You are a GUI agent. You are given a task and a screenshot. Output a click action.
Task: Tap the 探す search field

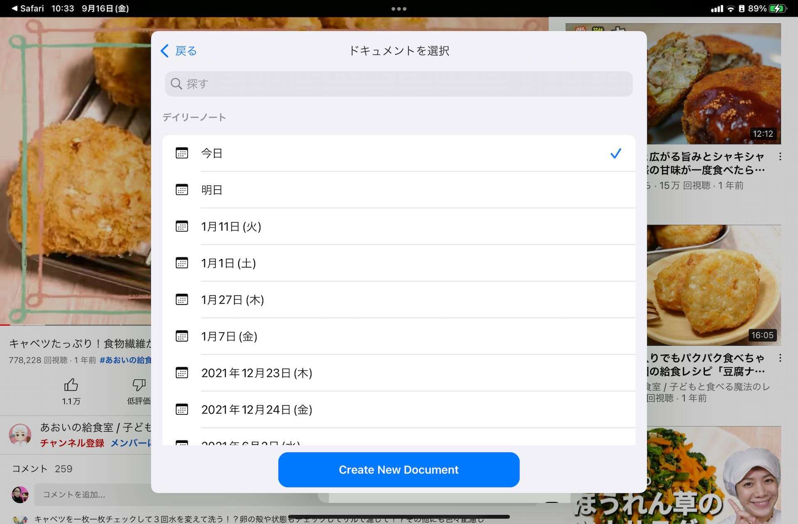pyautogui.click(x=399, y=84)
